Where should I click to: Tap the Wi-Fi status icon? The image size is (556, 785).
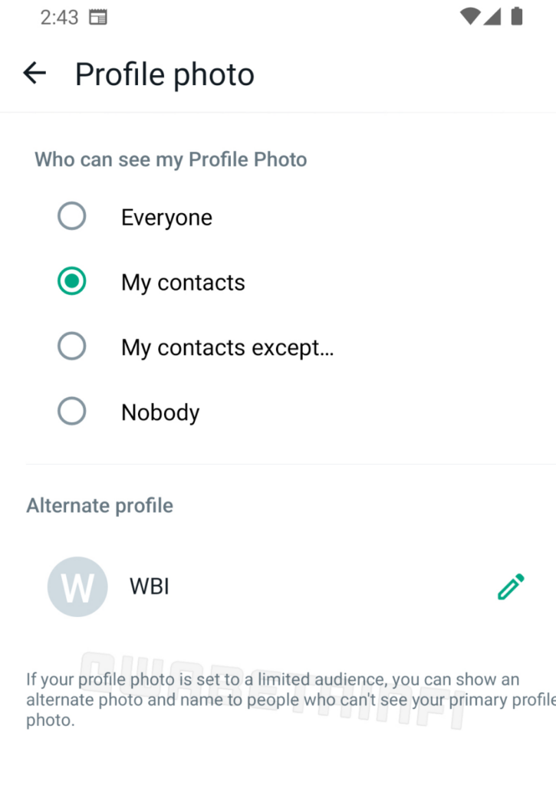[470, 17]
